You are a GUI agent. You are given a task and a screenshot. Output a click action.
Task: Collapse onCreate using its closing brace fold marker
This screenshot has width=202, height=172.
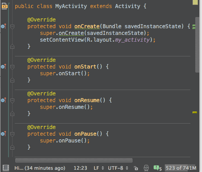click(12, 47)
